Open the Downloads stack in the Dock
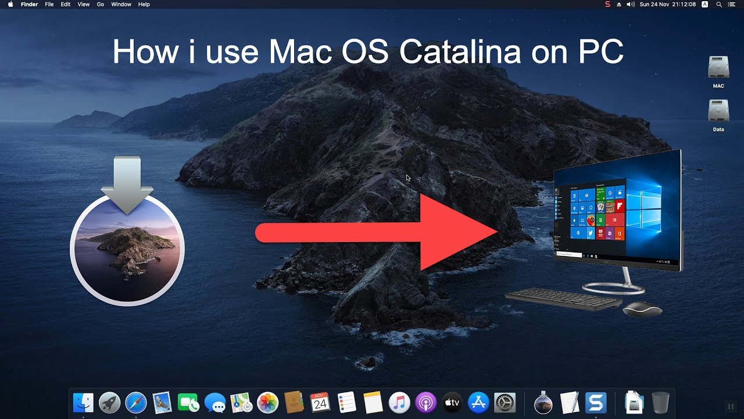Image resolution: width=744 pixels, height=419 pixels. [x=633, y=402]
